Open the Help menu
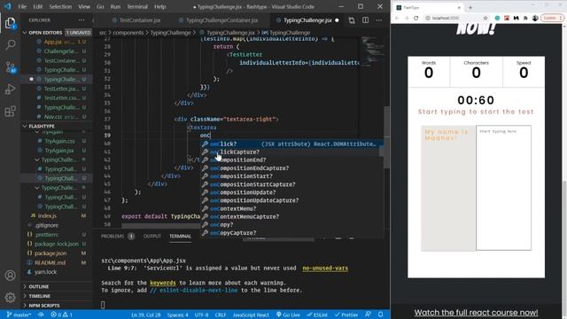The image size is (567, 319). tap(159, 6)
